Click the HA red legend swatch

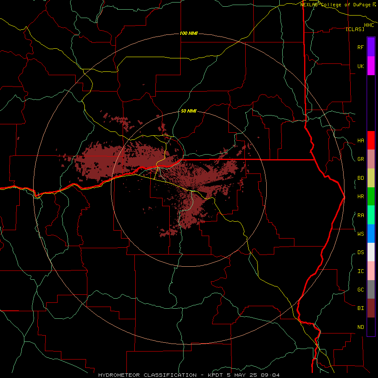(x=371, y=140)
